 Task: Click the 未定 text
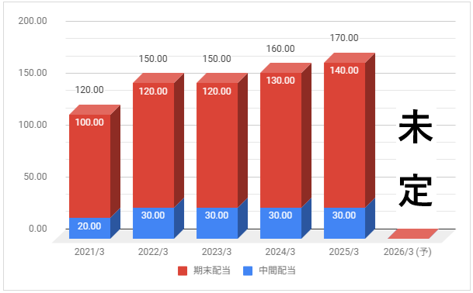pos(416,158)
